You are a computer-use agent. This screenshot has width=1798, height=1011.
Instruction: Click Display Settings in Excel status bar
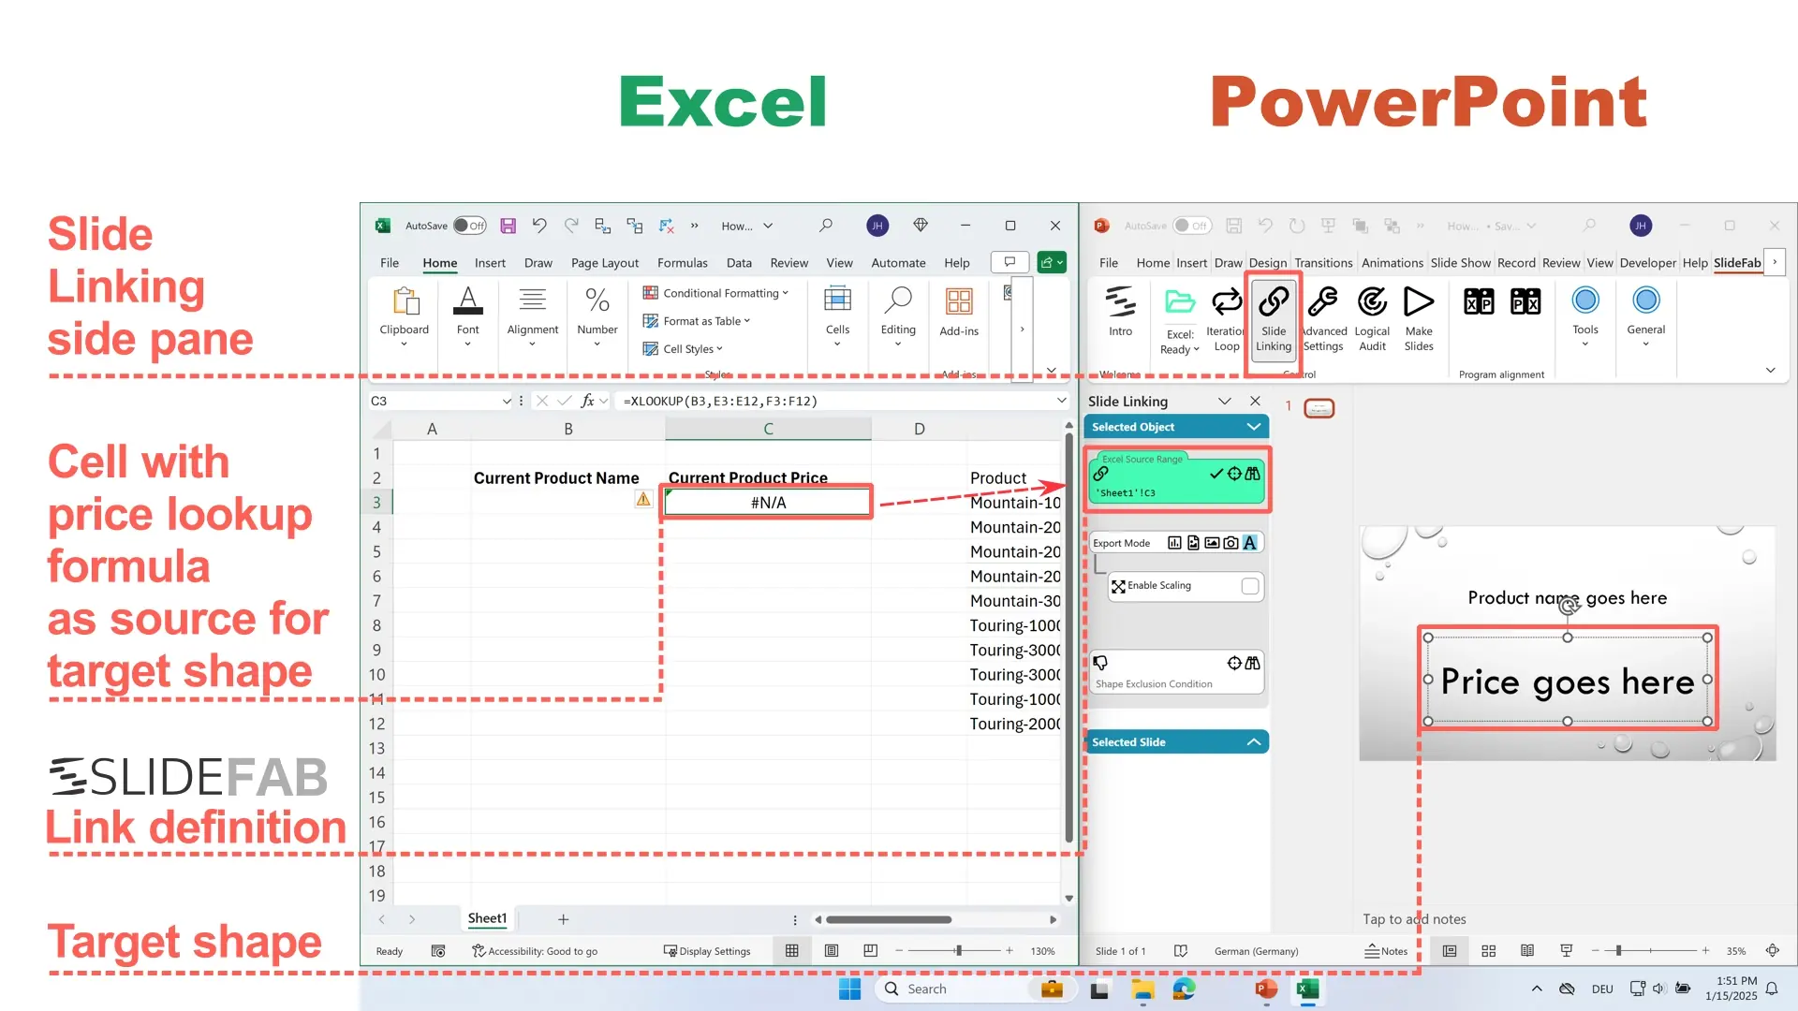point(707,951)
